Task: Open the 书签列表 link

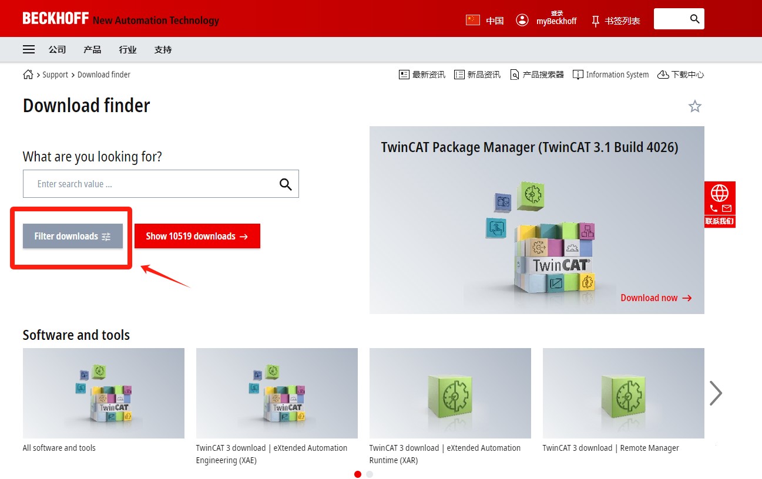Action: pyautogui.click(x=622, y=21)
